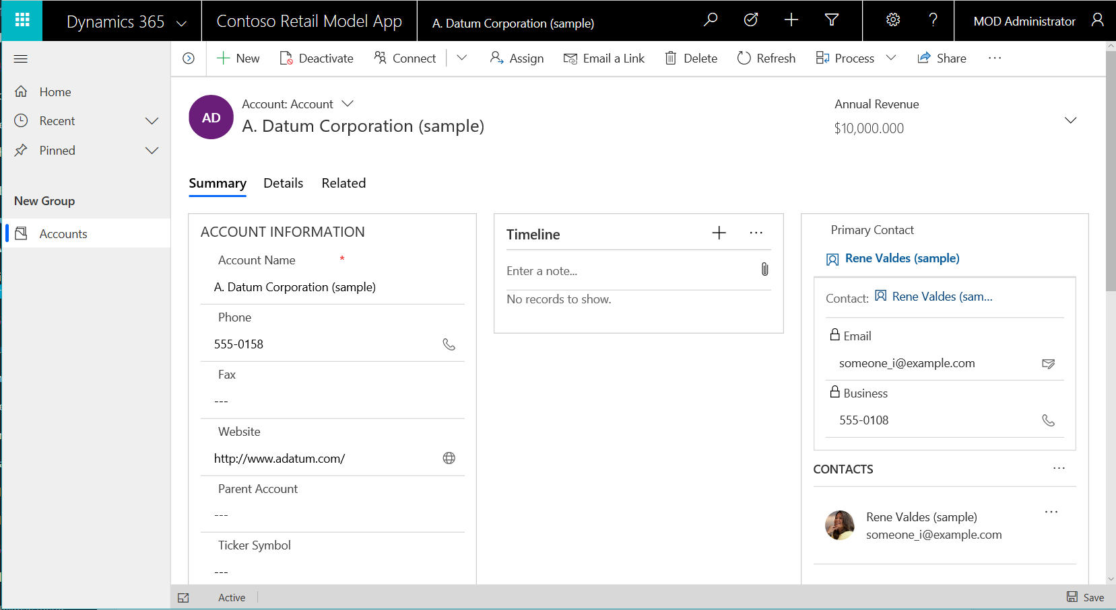Open the search magnifier icon
This screenshot has height=610, width=1116.
(710, 20)
